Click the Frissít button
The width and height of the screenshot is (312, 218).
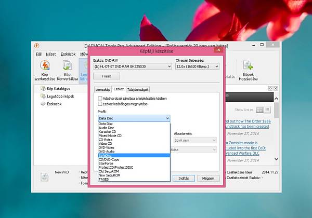tap(107, 76)
